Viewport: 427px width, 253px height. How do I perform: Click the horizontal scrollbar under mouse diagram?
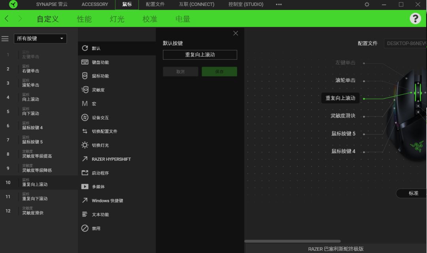(x=293, y=241)
